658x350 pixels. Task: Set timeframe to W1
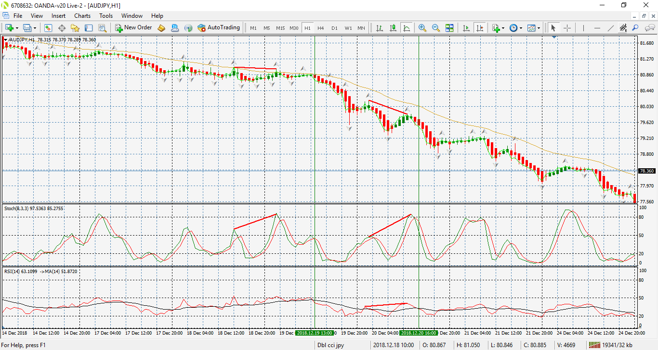tap(348, 28)
